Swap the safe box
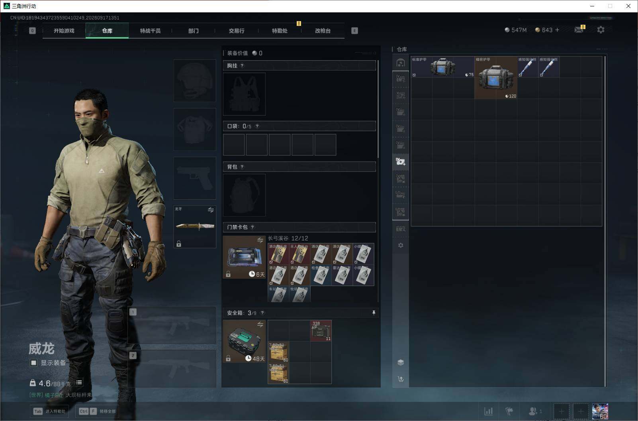Image resolution: width=638 pixels, height=421 pixels. point(260,325)
